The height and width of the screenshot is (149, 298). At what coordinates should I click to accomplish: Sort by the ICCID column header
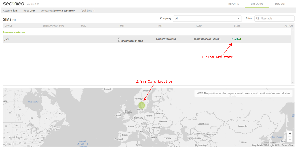pyautogui.click(x=198, y=26)
